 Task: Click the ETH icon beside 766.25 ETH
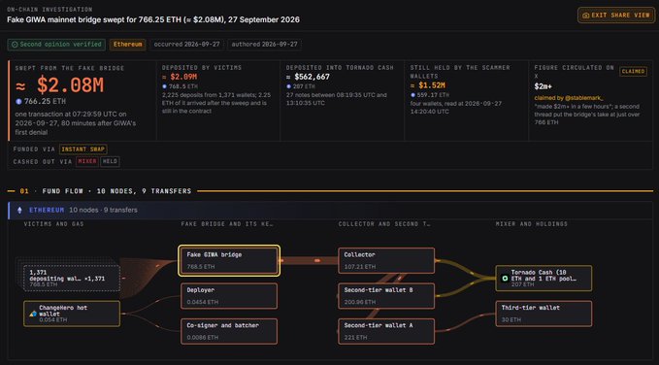[x=18, y=101]
